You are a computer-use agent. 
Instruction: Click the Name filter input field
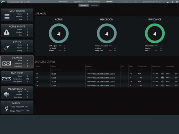68,70
